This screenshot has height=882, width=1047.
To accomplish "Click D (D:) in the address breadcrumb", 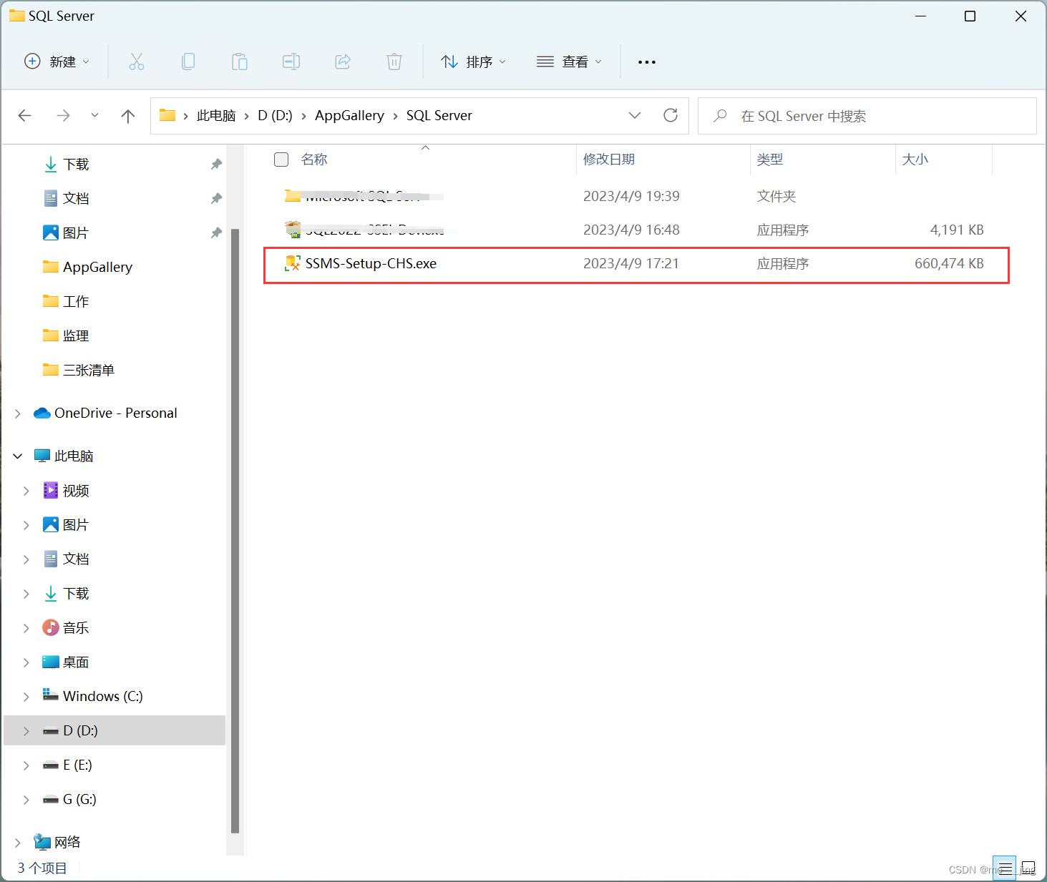I will click(275, 115).
